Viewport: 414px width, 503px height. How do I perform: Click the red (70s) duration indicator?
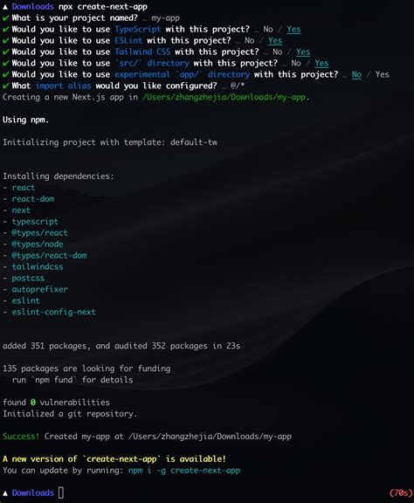tap(401, 493)
